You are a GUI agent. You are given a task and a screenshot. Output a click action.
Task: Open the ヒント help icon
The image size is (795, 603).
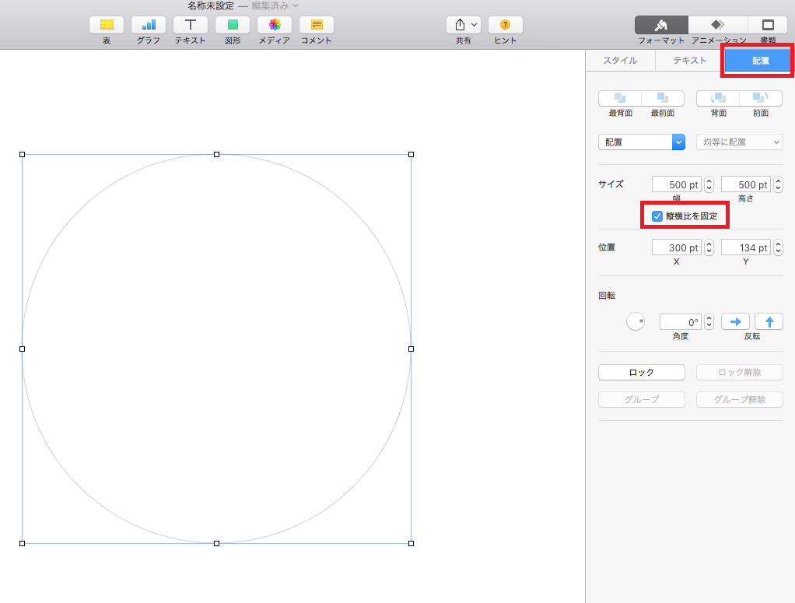point(505,25)
